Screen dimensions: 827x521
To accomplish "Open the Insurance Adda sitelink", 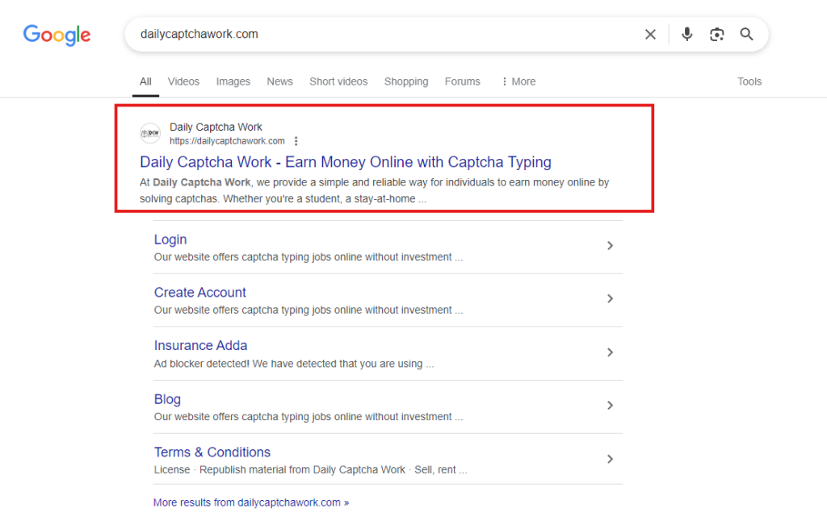I will pos(200,345).
